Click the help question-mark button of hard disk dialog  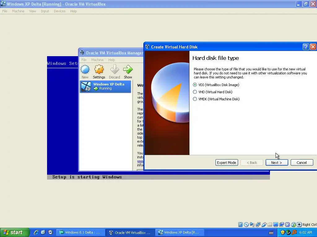coord(306,47)
